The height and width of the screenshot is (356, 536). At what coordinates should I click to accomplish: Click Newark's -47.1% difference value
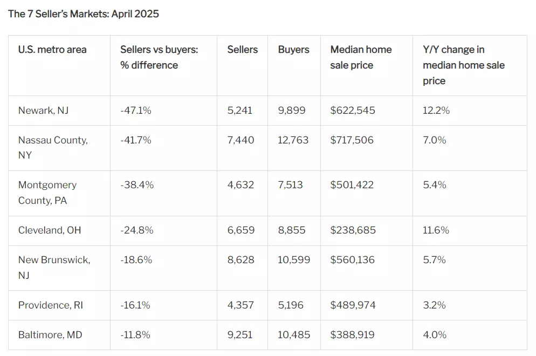pyautogui.click(x=136, y=111)
